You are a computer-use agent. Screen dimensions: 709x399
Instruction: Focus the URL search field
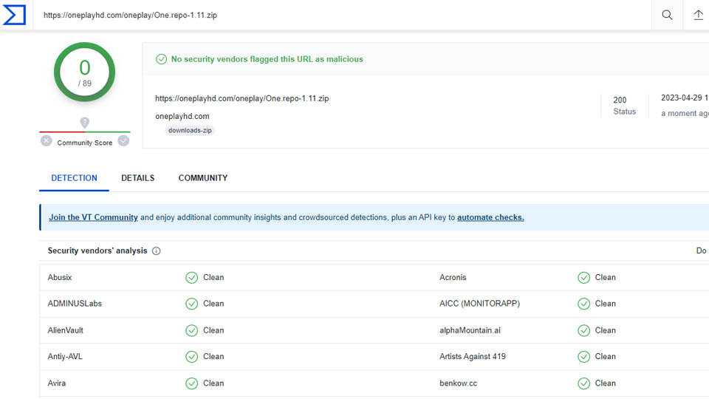click(342, 15)
